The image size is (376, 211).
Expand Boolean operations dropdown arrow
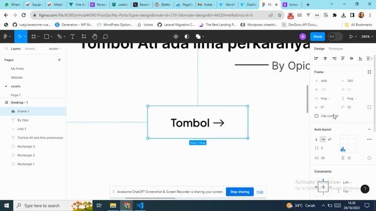203,36
